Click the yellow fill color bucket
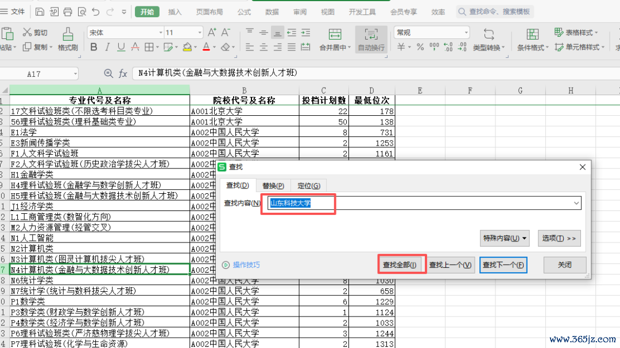620x348 pixels. [187, 48]
